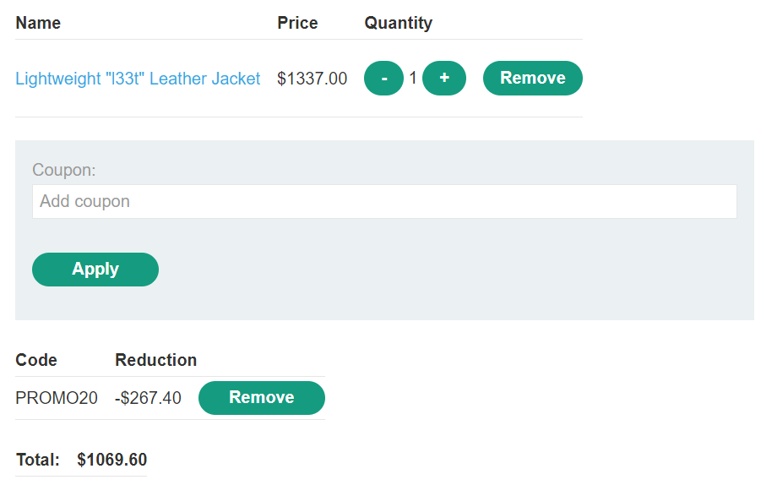The height and width of the screenshot is (496, 761).
Task: Increase jacket quantity with plus button
Action: [x=444, y=79]
